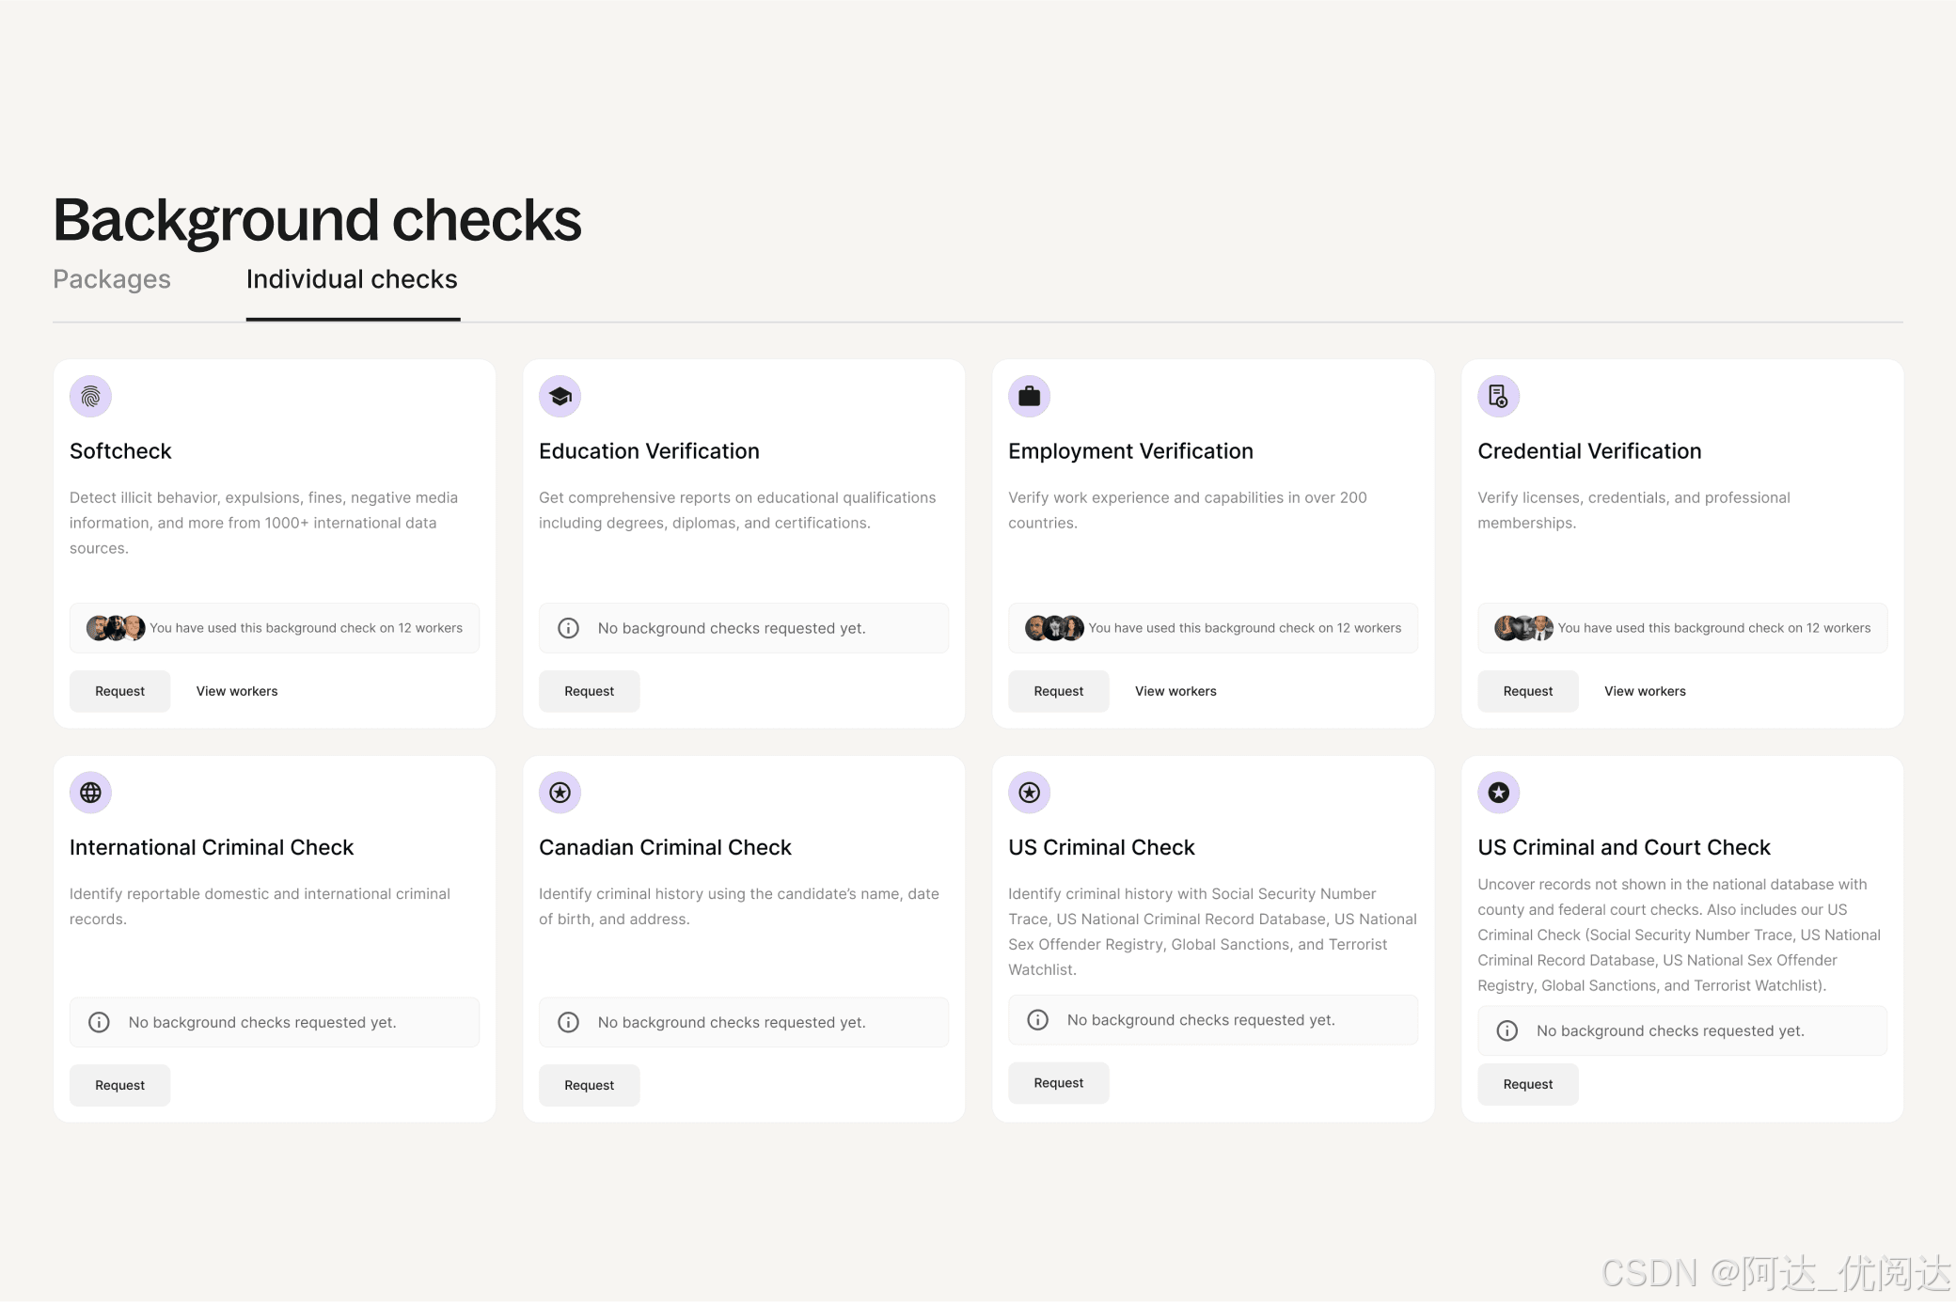
Task: Click the Education Verification graduation cap icon
Action: pos(560,397)
